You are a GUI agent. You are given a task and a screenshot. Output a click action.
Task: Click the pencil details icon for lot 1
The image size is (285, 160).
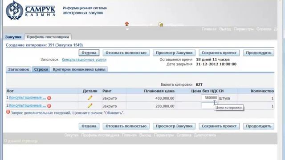[90, 98]
